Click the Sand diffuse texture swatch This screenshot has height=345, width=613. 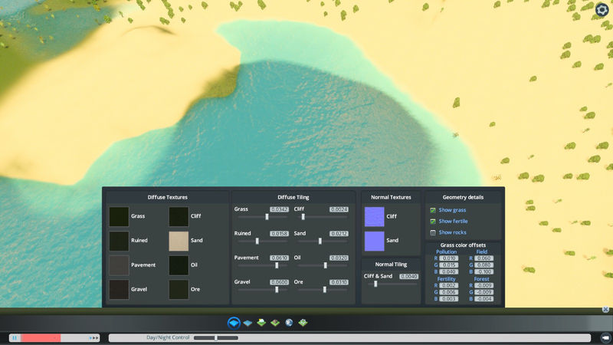click(179, 241)
